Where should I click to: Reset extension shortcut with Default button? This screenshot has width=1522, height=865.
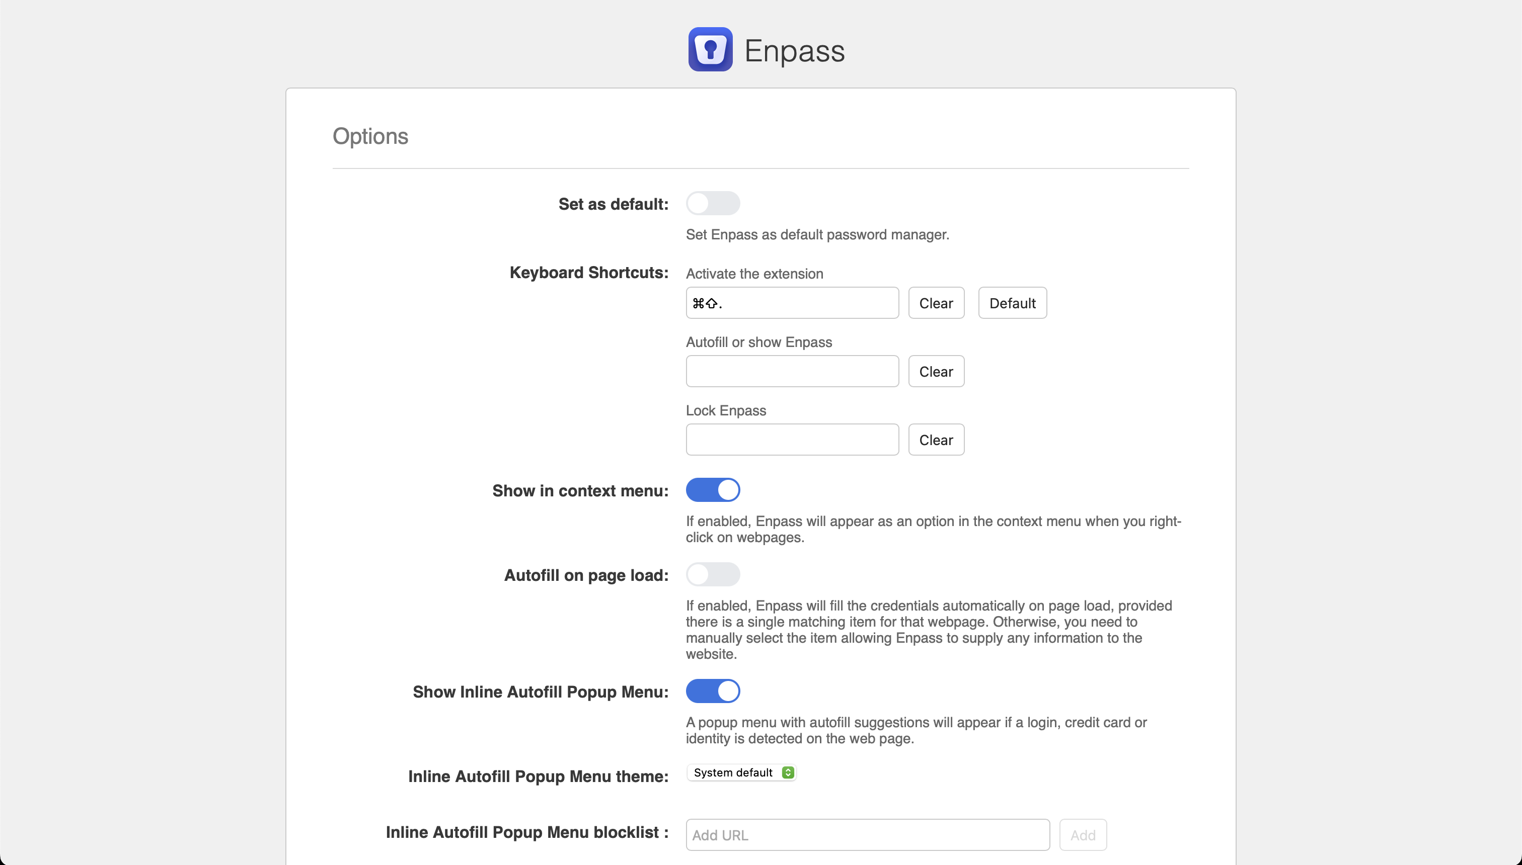coord(1012,303)
